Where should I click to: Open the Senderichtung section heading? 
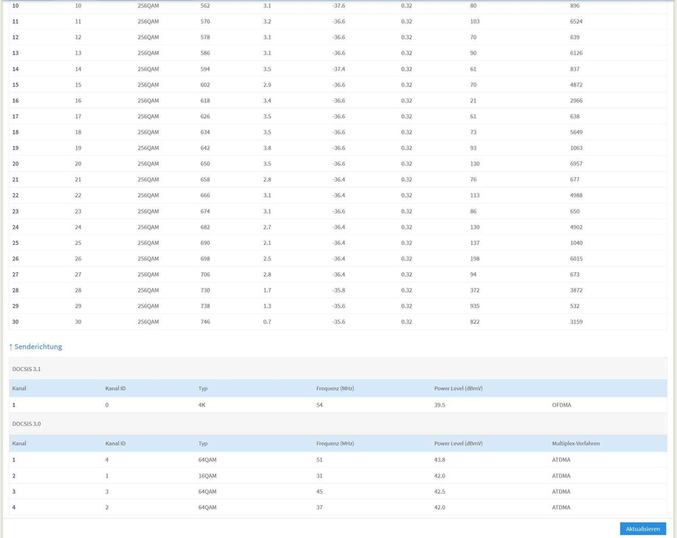click(35, 347)
